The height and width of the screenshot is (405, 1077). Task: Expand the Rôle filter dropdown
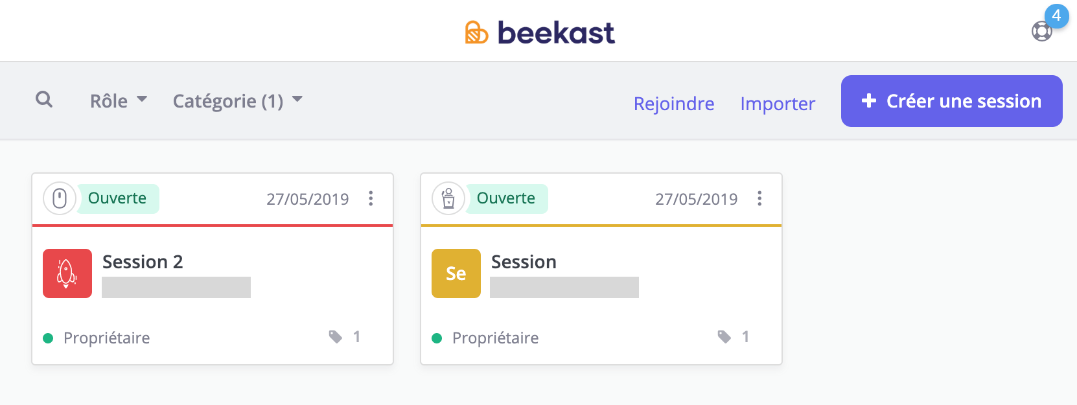119,101
